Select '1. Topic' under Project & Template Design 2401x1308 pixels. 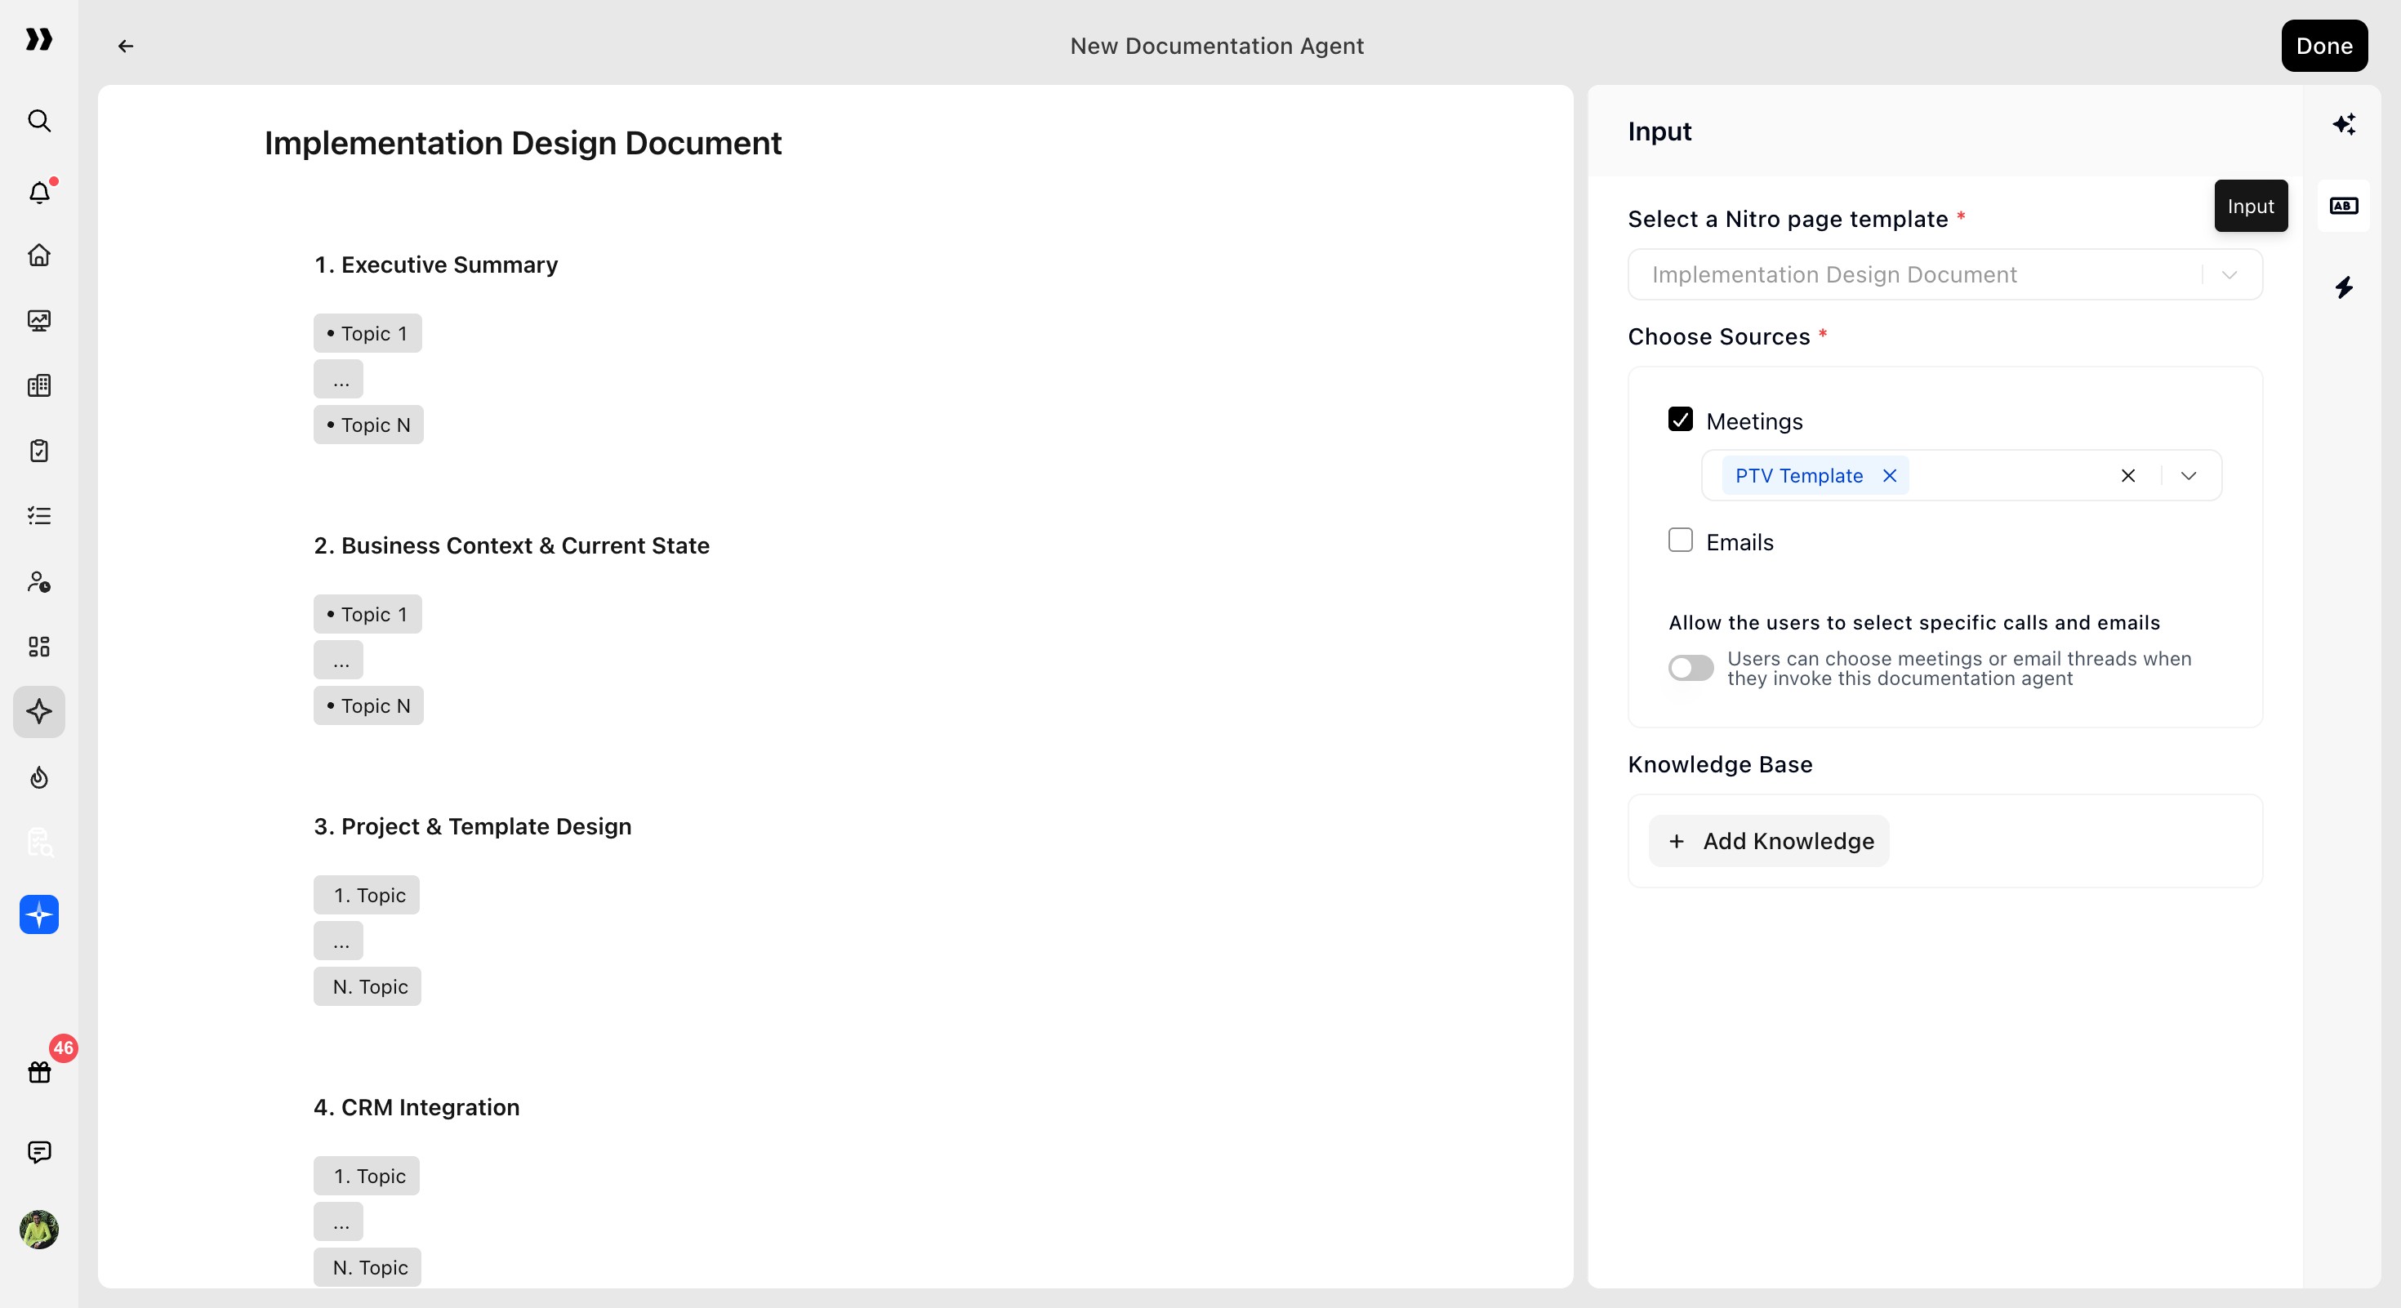click(367, 896)
